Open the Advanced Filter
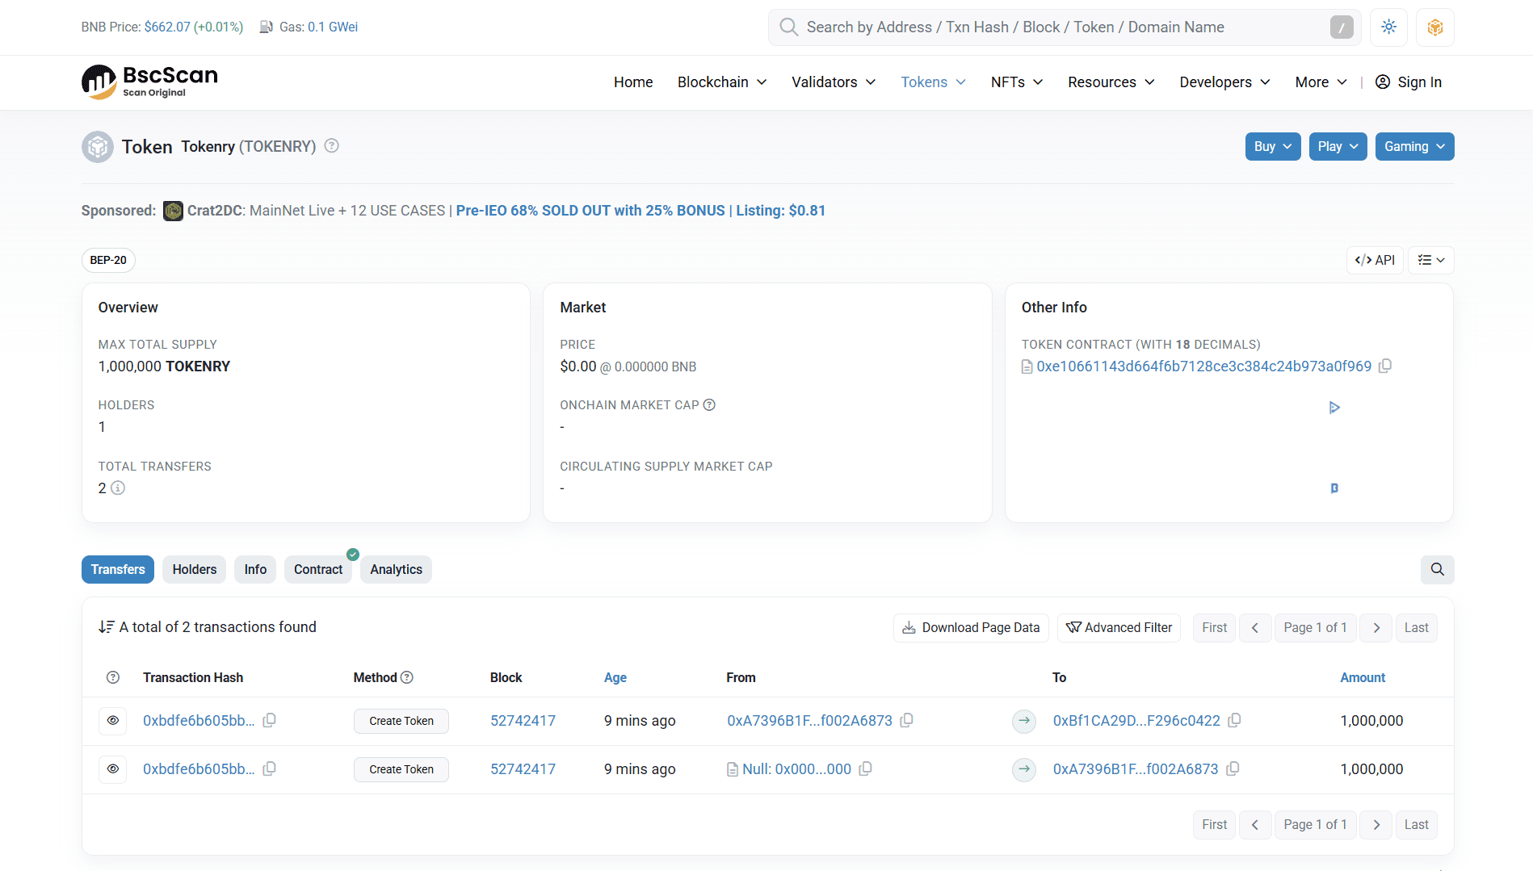1533x871 pixels. 1119,628
